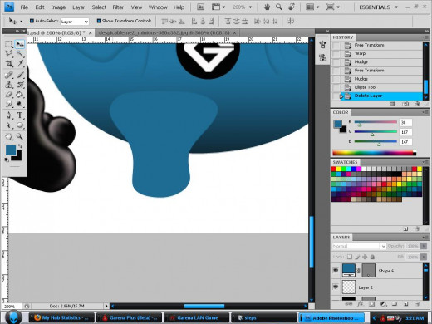Viewport: 432px width, 324px height.
Task: Hide the Layer 2 layer
Action: coord(336,287)
